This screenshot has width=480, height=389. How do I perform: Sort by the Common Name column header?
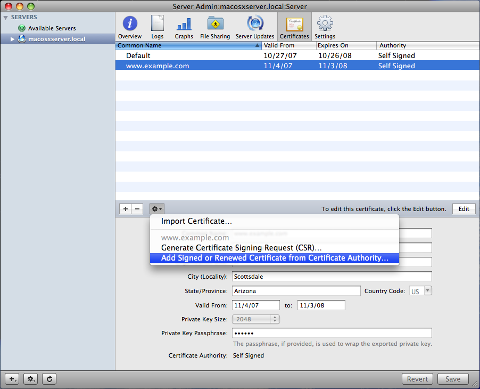coord(188,45)
